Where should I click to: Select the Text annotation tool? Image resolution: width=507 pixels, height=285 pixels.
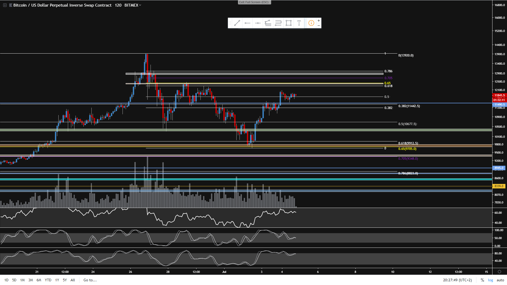pos(299,23)
